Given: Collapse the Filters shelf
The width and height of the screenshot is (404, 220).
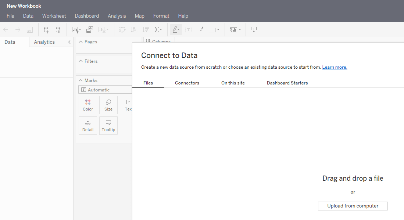Looking at the screenshot, I should 81,61.
